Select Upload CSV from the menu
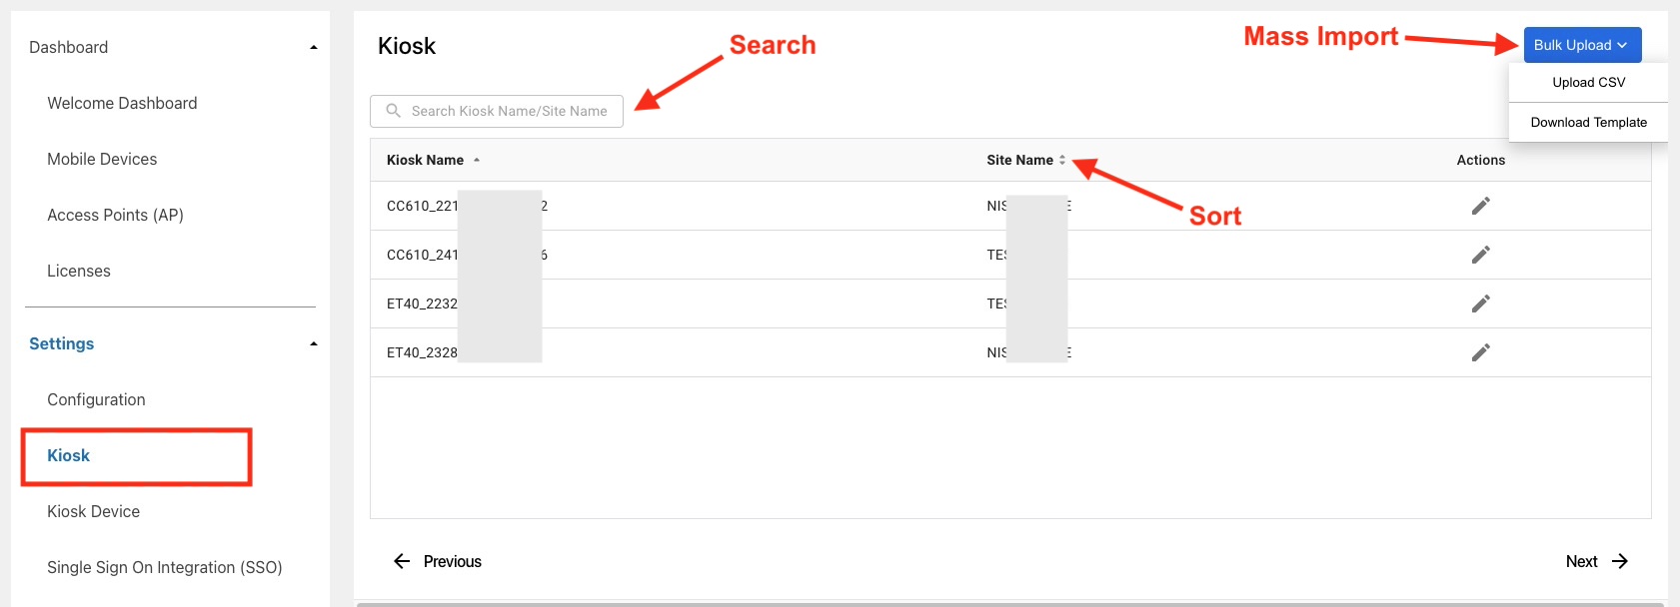Viewport: 1680px width, 607px height. pos(1588,83)
